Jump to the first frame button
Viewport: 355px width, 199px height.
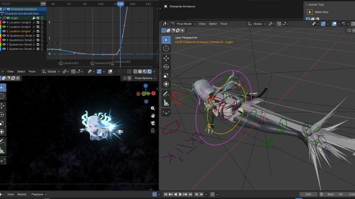[x=166, y=194]
